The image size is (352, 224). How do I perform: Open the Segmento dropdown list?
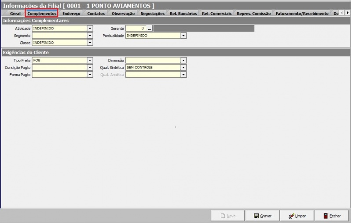coord(90,36)
